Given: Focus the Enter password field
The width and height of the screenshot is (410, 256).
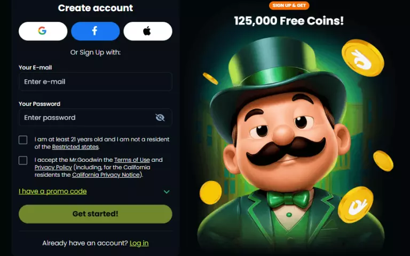Looking at the screenshot, I should (x=96, y=118).
